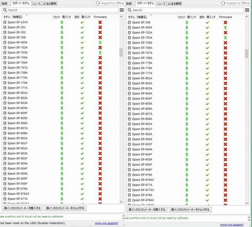The width and height of the screenshot is (252, 227).
Task: Click reset dollar icon for EP-301
Action: [x=62, y=27]
